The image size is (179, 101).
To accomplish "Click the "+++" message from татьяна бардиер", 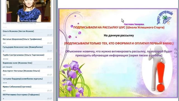I will click(x=5, y=83).
